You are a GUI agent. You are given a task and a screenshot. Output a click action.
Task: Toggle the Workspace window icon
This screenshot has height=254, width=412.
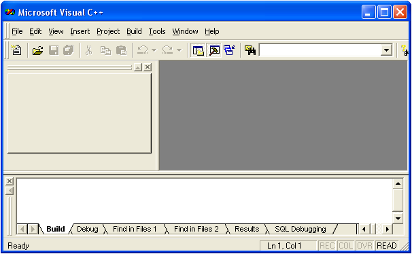pos(199,50)
